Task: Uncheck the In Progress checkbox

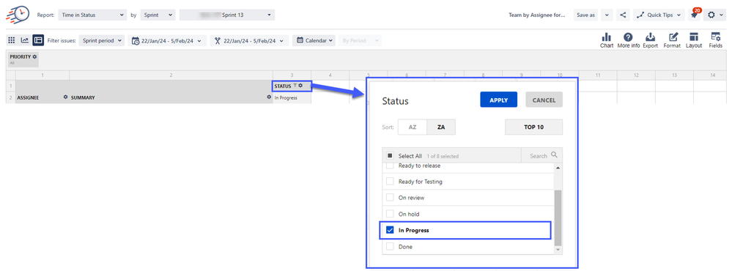Action: 390,231
